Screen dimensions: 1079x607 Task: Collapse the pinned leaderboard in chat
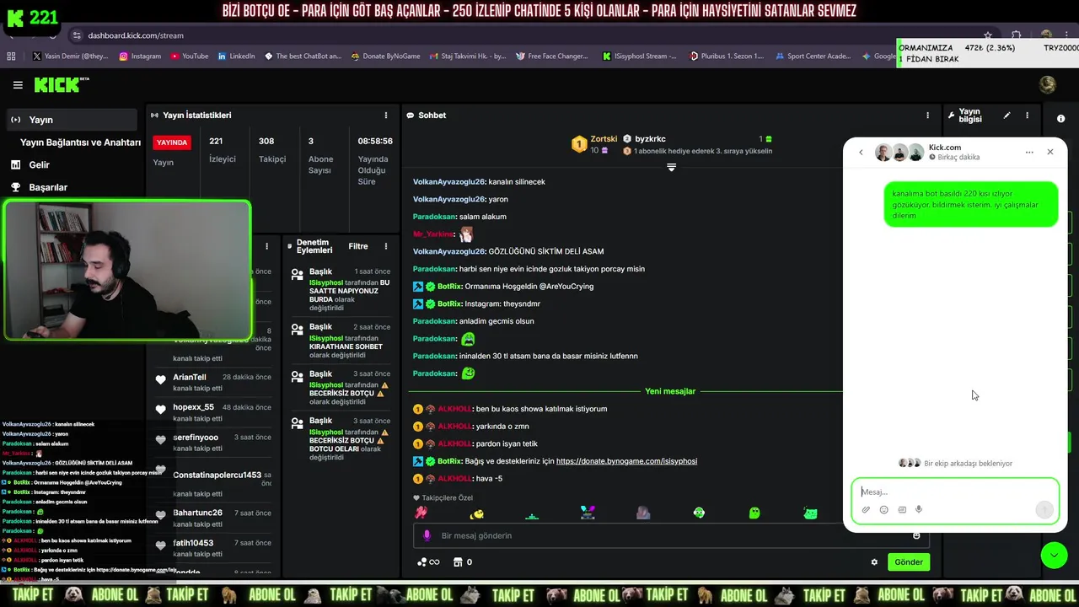click(x=671, y=167)
